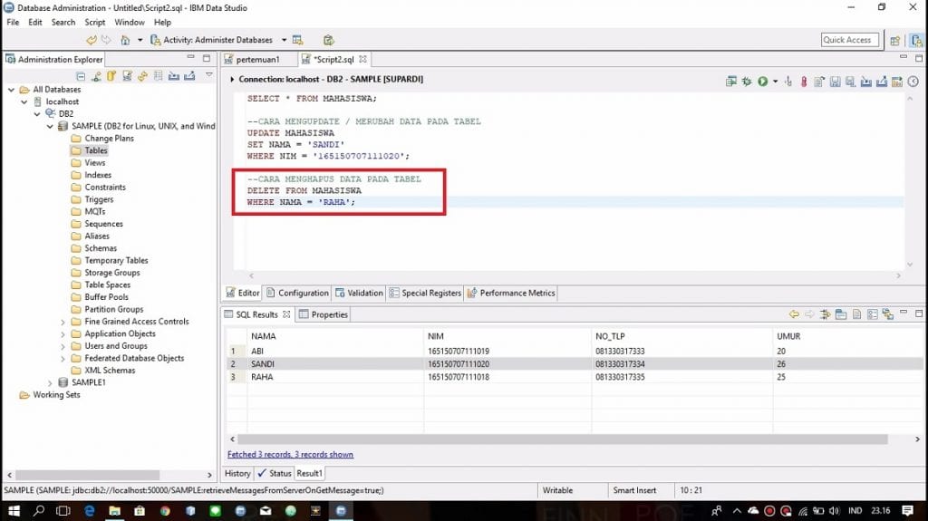Click the yellow back arrow in SQL Results
Viewport: 928px width, 521px height.
tap(794, 314)
